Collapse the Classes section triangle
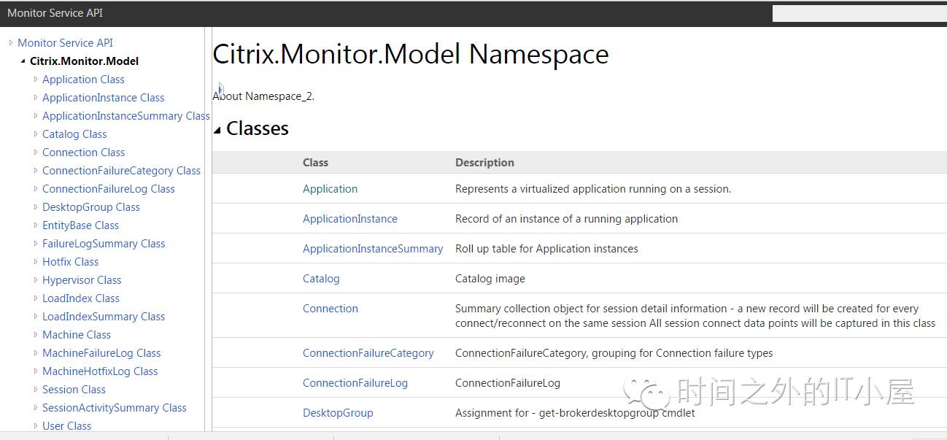This screenshot has height=440, width=947. pyautogui.click(x=217, y=130)
